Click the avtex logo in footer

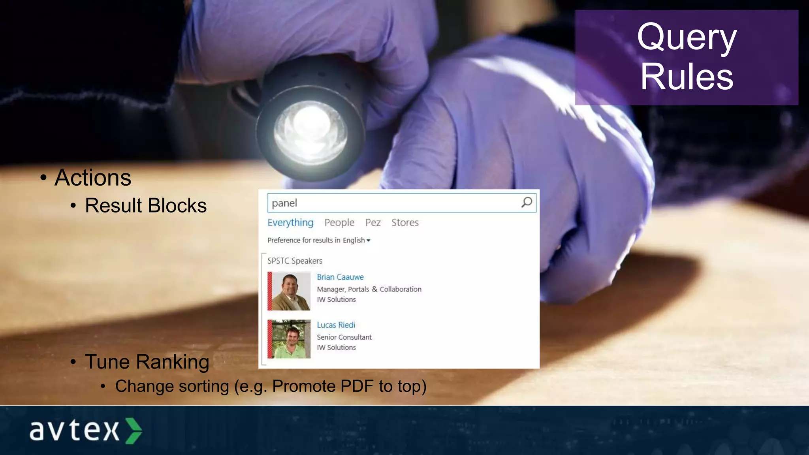click(86, 431)
